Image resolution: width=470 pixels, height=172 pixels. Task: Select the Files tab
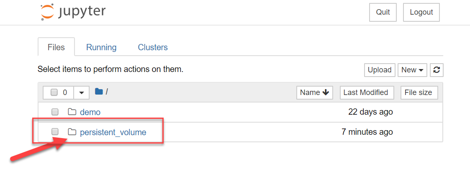[x=56, y=47]
